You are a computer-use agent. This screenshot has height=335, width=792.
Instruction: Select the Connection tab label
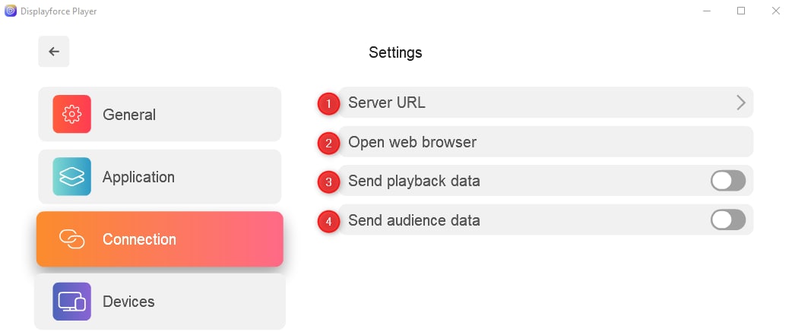tap(139, 239)
